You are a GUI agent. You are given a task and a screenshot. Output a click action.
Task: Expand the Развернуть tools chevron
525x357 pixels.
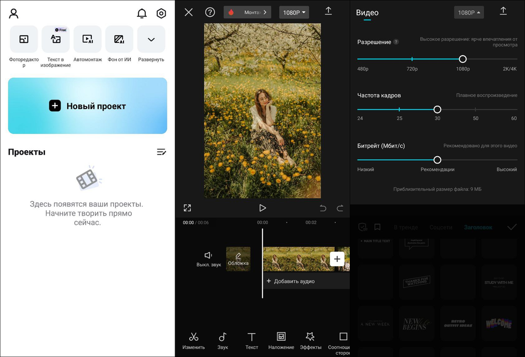pos(151,39)
